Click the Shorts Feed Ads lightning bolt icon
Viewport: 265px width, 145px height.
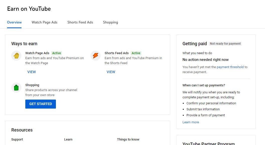96,56
